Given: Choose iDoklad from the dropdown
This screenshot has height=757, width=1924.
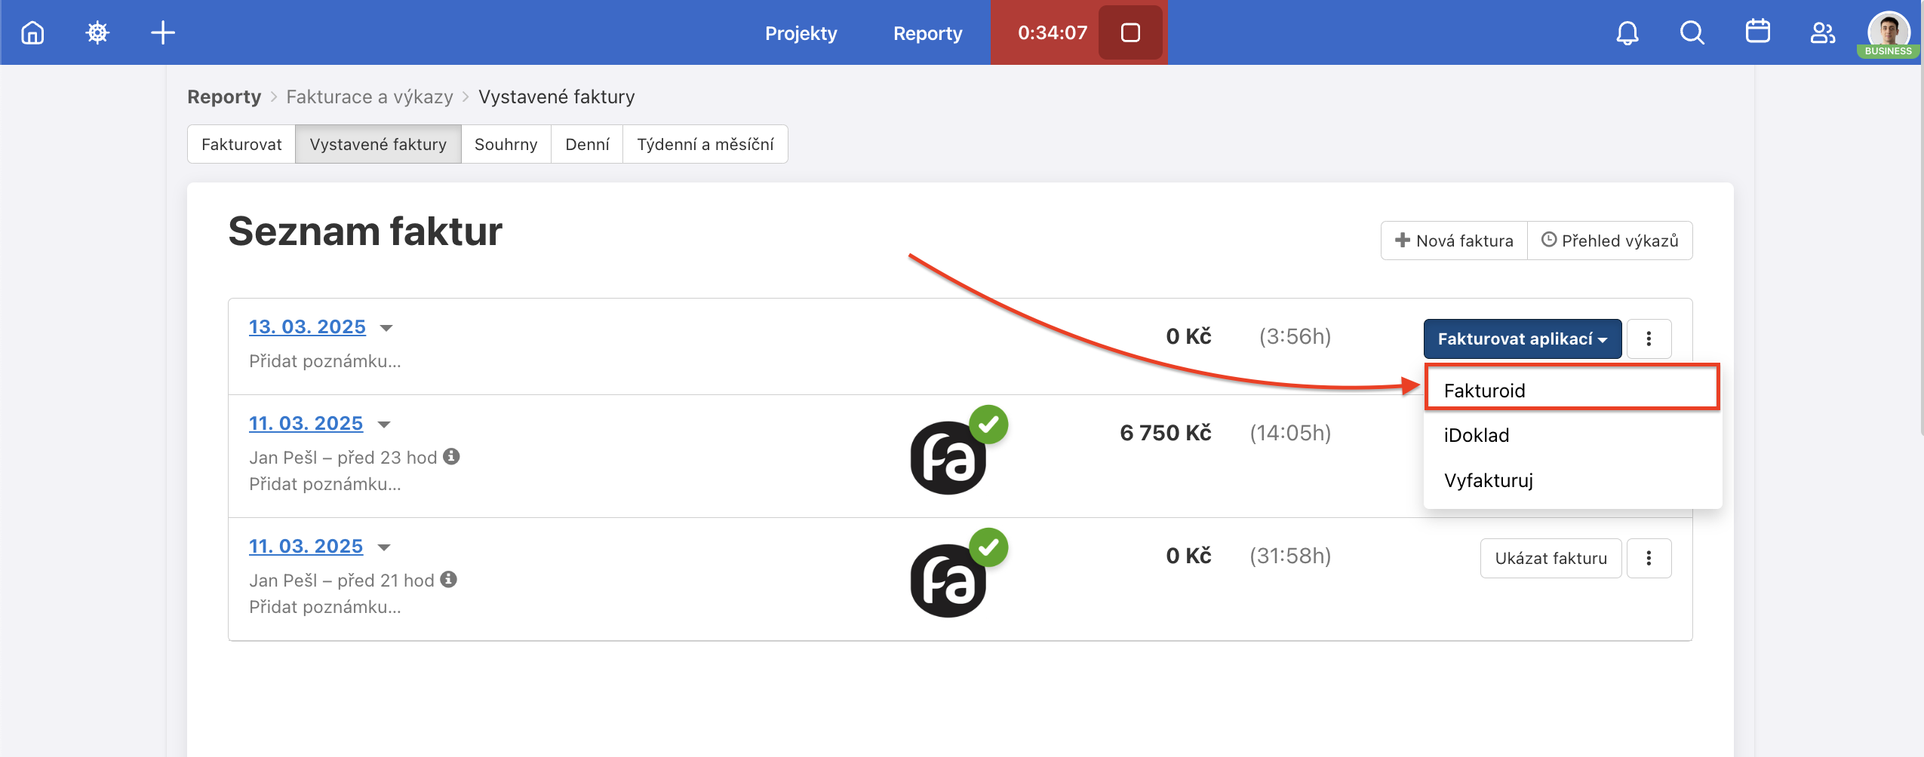Looking at the screenshot, I should (1572, 435).
